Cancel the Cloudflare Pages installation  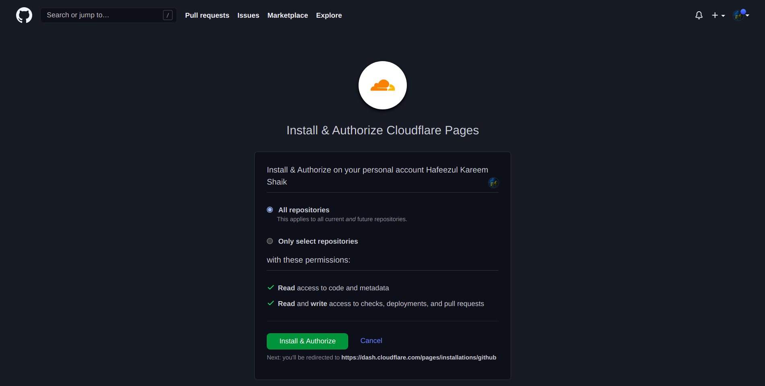point(371,341)
